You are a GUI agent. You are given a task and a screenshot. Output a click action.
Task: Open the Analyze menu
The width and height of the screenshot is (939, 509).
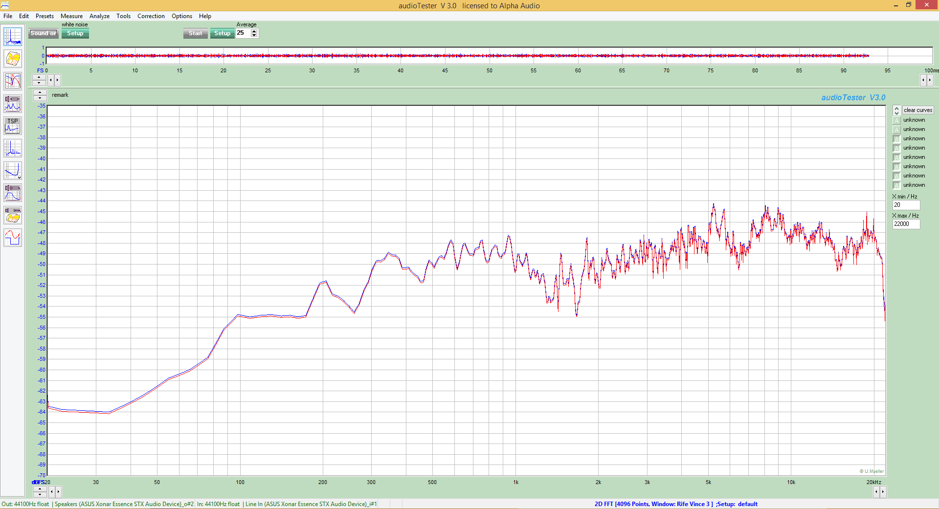(99, 16)
